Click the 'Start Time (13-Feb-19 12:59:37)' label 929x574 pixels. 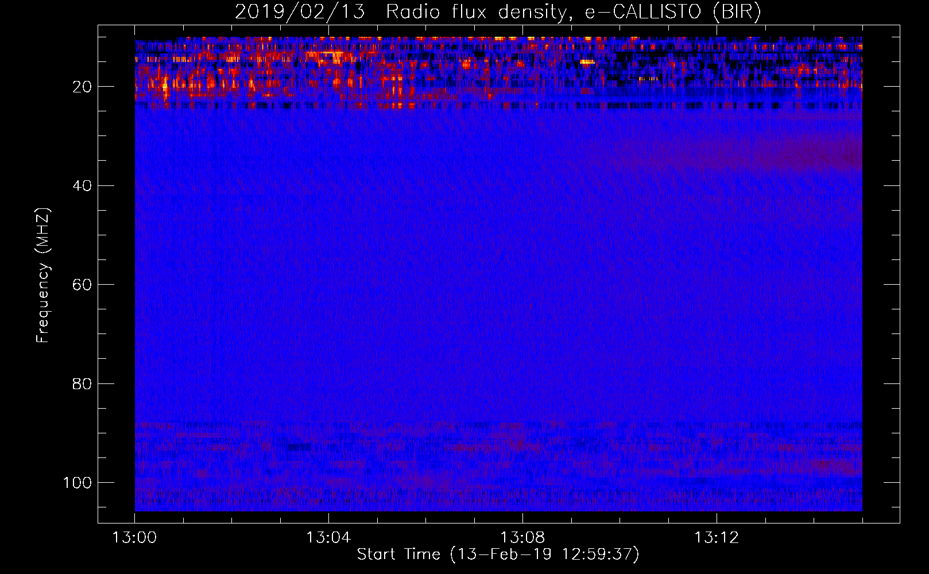[498, 554]
